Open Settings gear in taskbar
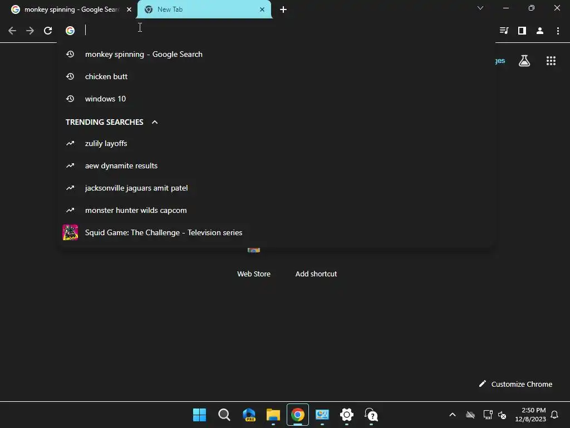 (x=347, y=415)
